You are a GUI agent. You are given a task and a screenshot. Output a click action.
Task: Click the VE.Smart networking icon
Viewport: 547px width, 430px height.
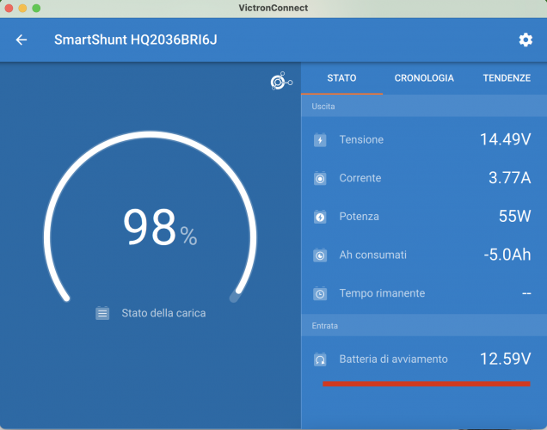[280, 82]
